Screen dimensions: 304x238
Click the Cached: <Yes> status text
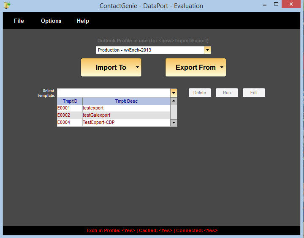pos(156,230)
